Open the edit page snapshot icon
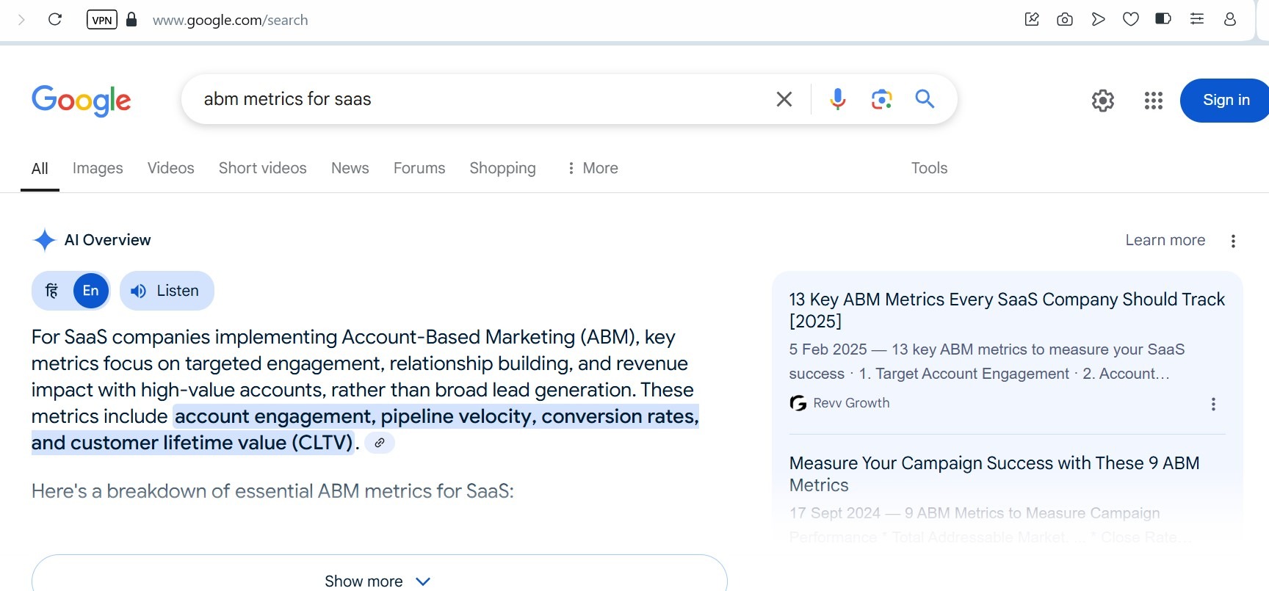Screen dimensions: 1269x591 (1032, 20)
